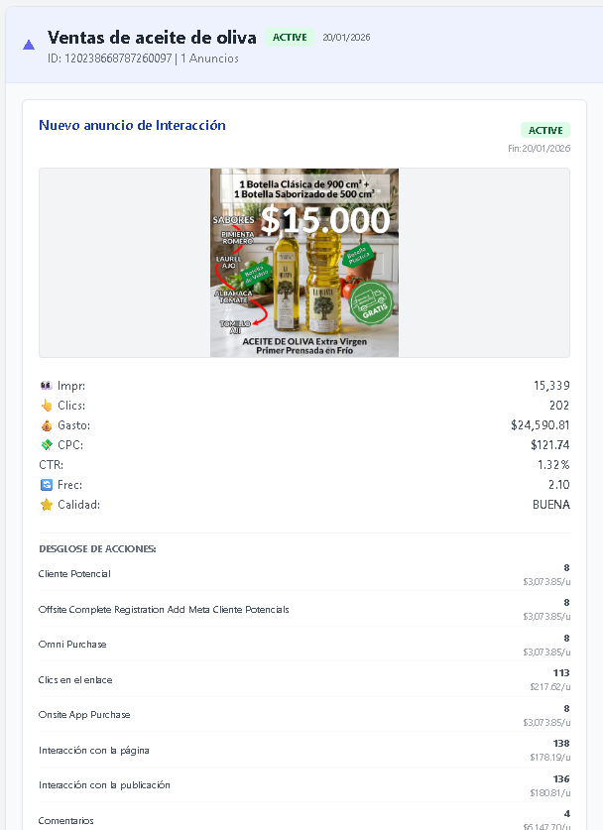Click the ACTIVE status badge of the ad
Image resolution: width=603 pixels, height=830 pixels.
[x=544, y=130]
